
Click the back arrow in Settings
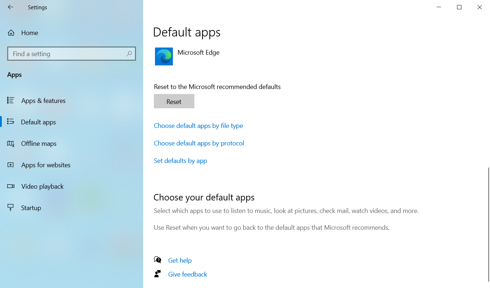pyautogui.click(x=10, y=7)
